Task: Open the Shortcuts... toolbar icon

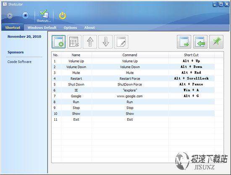Action: pos(44,16)
